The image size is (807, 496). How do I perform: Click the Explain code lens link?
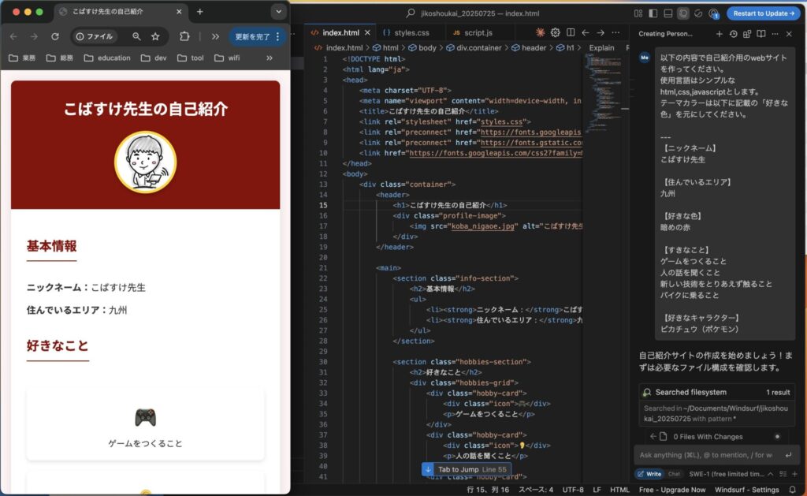click(x=601, y=48)
